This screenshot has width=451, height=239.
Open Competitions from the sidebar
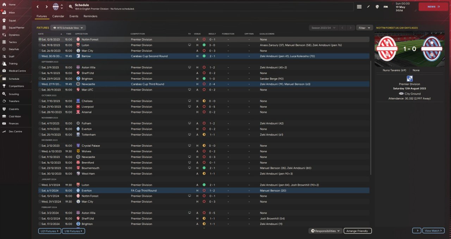(x=16, y=86)
